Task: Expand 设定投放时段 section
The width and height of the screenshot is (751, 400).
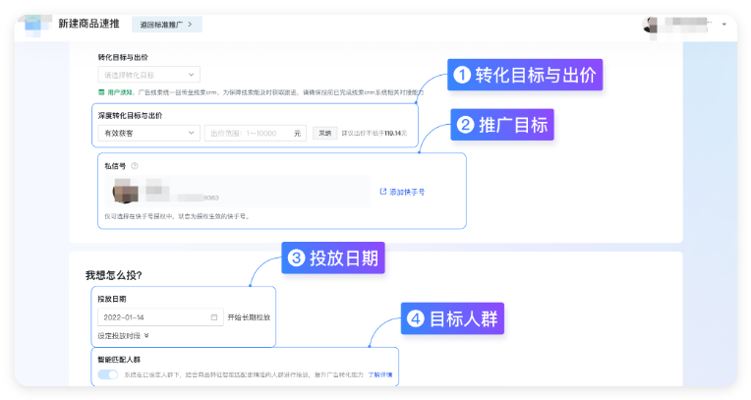Action: pos(123,336)
